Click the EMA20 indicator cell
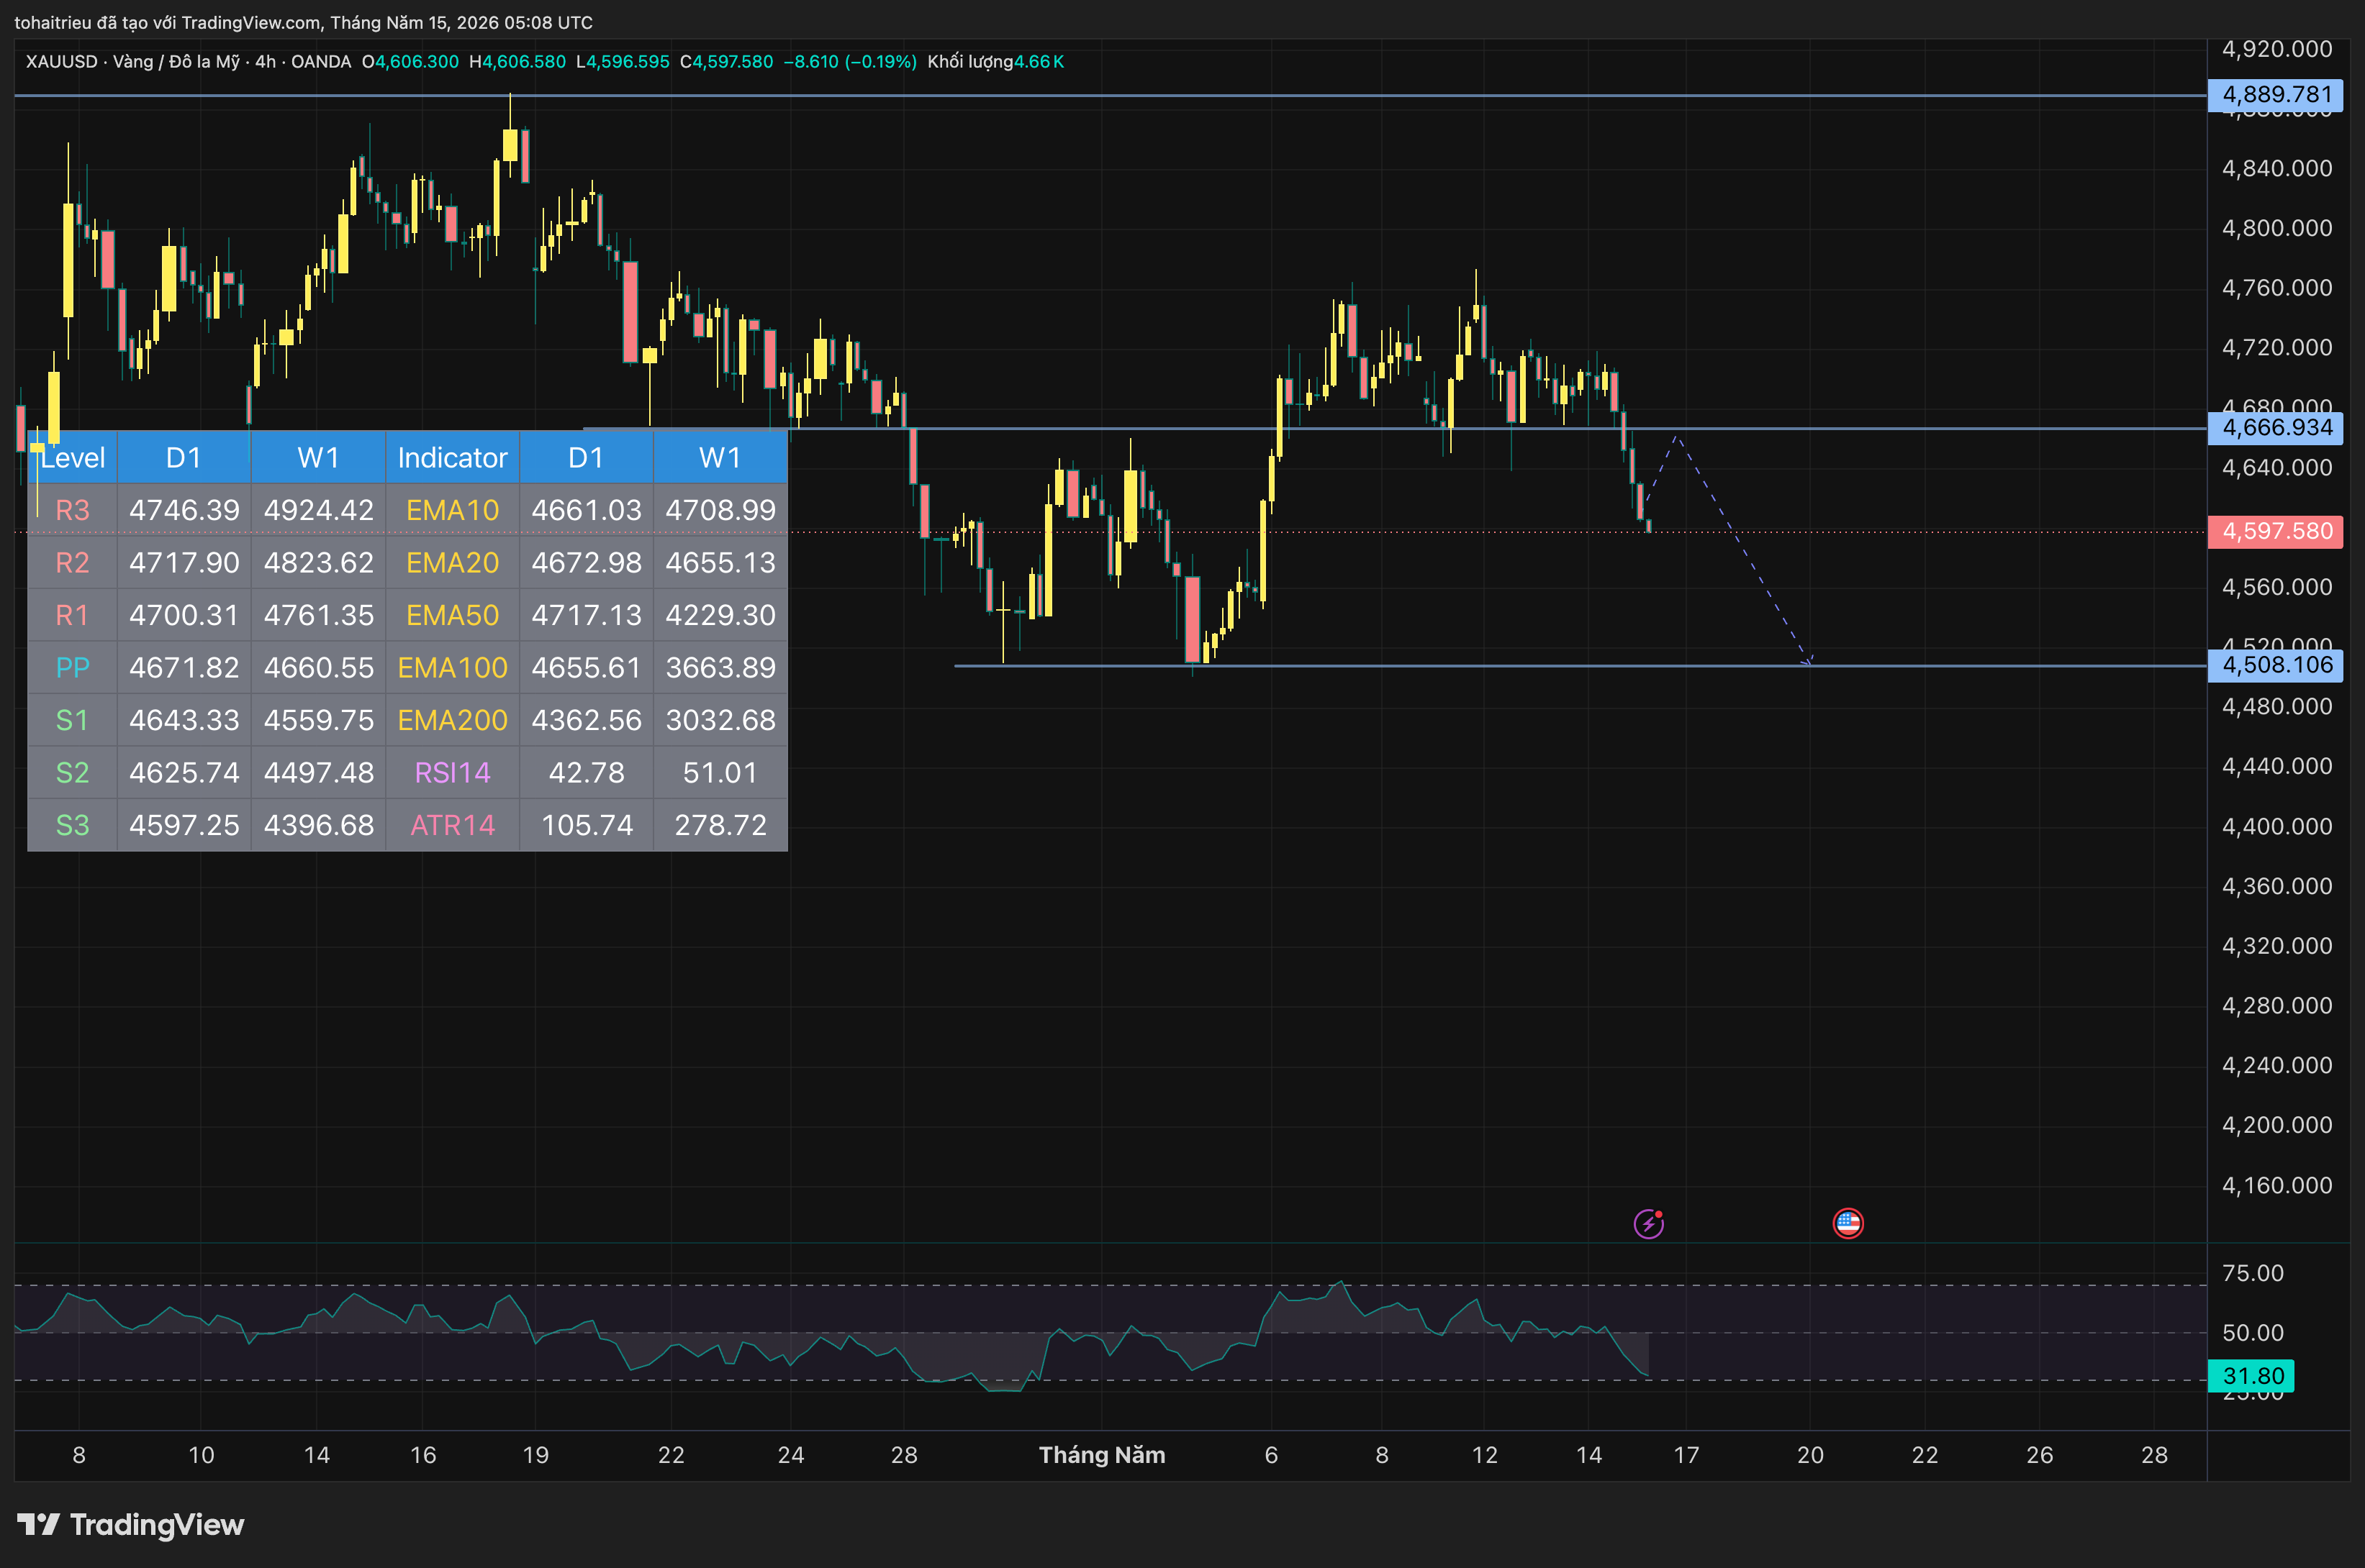Screen dimensions: 2365x1568 click(x=452, y=563)
